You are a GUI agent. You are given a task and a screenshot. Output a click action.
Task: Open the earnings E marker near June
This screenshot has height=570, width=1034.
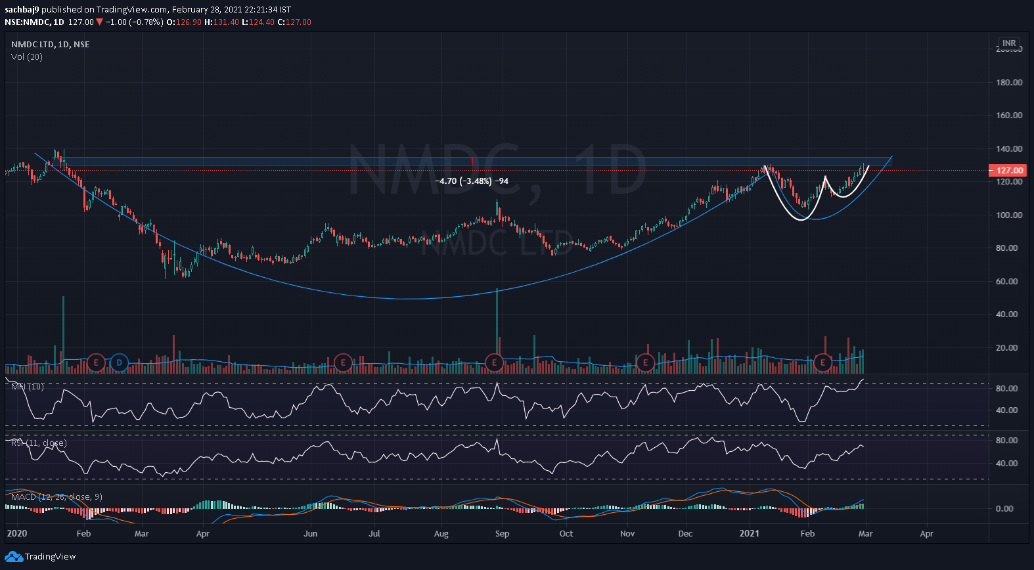(x=343, y=362)
